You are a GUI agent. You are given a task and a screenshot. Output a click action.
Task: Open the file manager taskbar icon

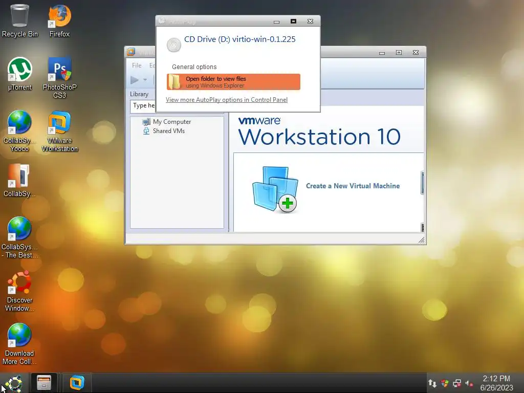[44, 383]
